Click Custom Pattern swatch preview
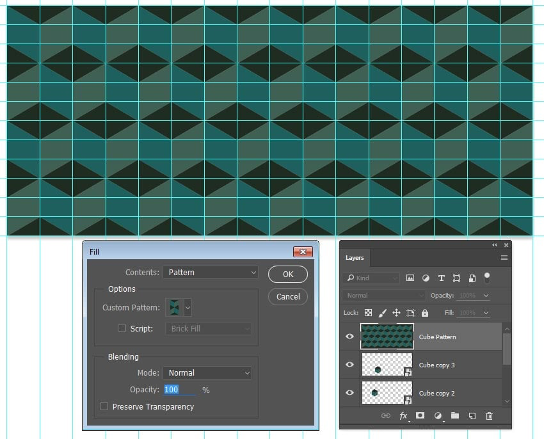This screenshot has height=439, width=544. 175,307
